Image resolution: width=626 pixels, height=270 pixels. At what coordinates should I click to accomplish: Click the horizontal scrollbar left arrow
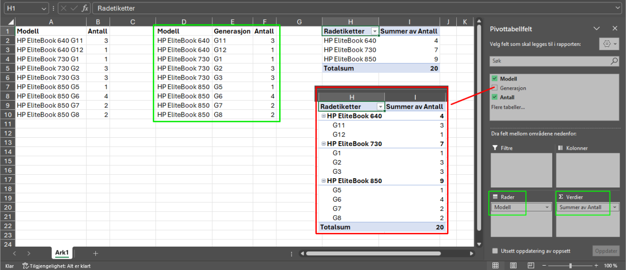302,253
